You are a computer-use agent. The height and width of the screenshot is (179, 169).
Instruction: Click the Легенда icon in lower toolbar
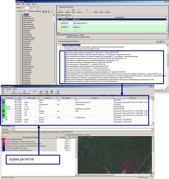[x=57, y=92]
